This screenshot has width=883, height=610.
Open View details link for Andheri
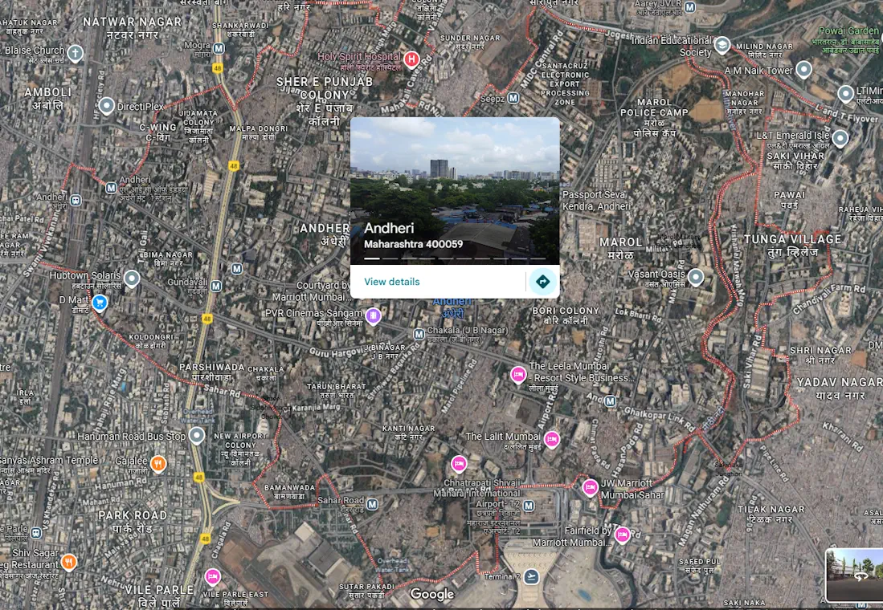(x=392, y=282)
